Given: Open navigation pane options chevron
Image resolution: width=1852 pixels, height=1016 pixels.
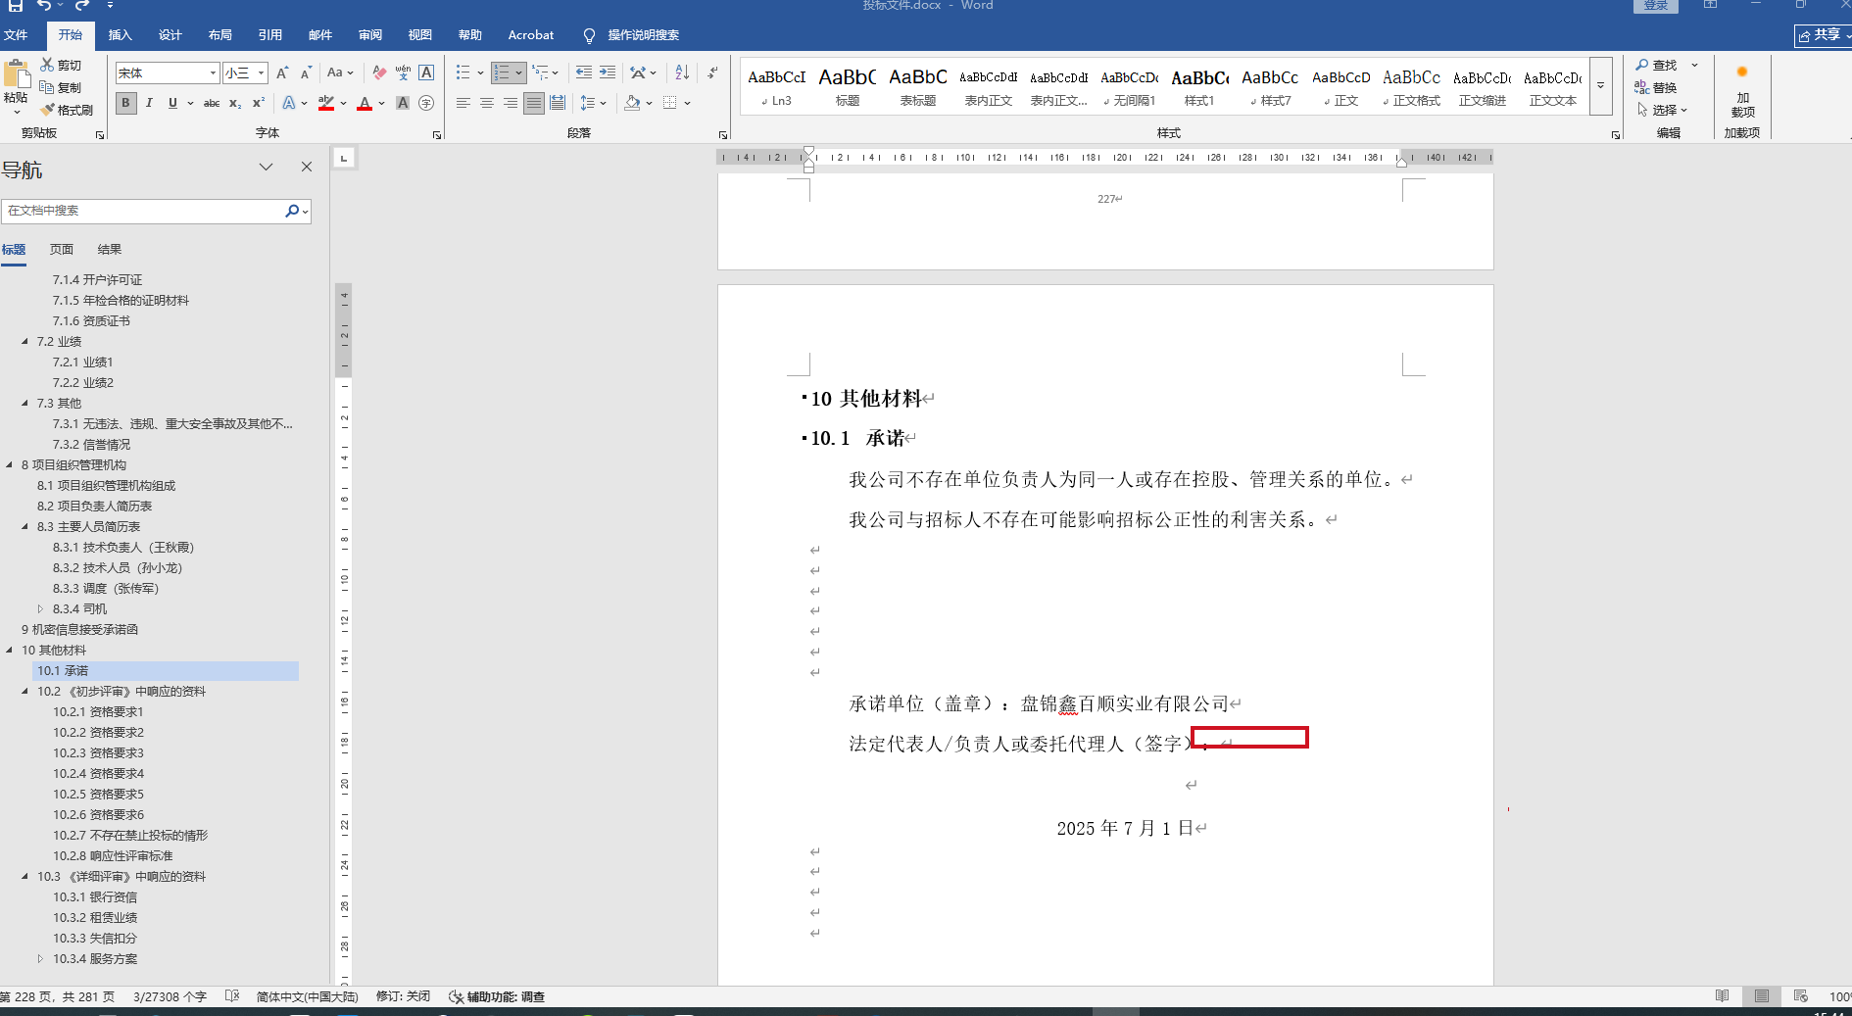Looking at the screenshot, I should click(x=266, y=168).
